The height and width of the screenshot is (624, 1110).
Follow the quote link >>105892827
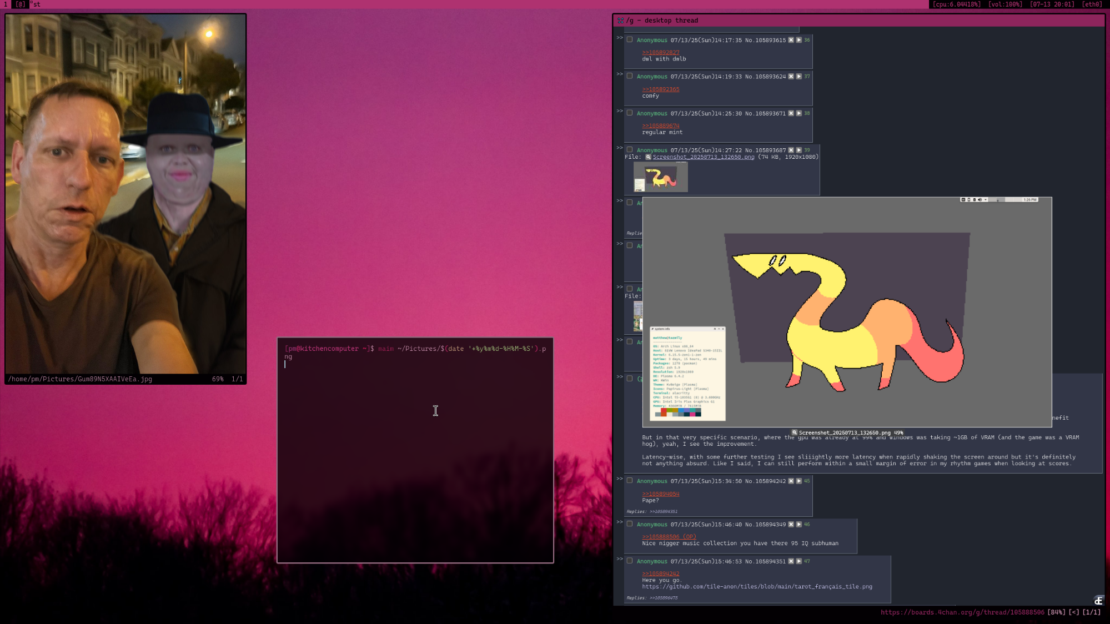[661, 52]
